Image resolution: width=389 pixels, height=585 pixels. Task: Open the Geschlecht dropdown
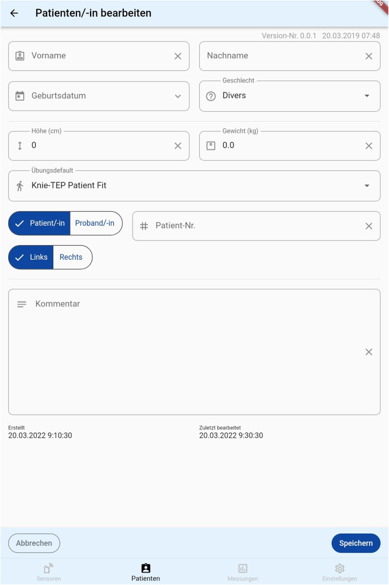click(290, 96)
